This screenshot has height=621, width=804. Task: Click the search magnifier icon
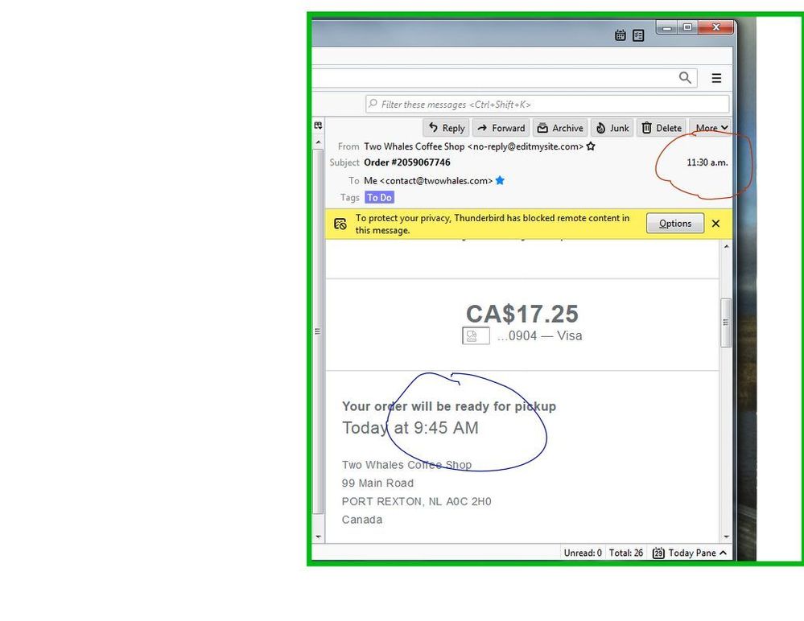pos(685,77)
